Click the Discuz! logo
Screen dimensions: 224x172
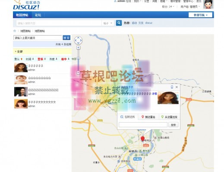point(26,5)
